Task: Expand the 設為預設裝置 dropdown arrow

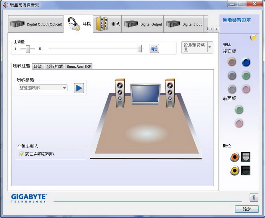Action: click(210, 48)
